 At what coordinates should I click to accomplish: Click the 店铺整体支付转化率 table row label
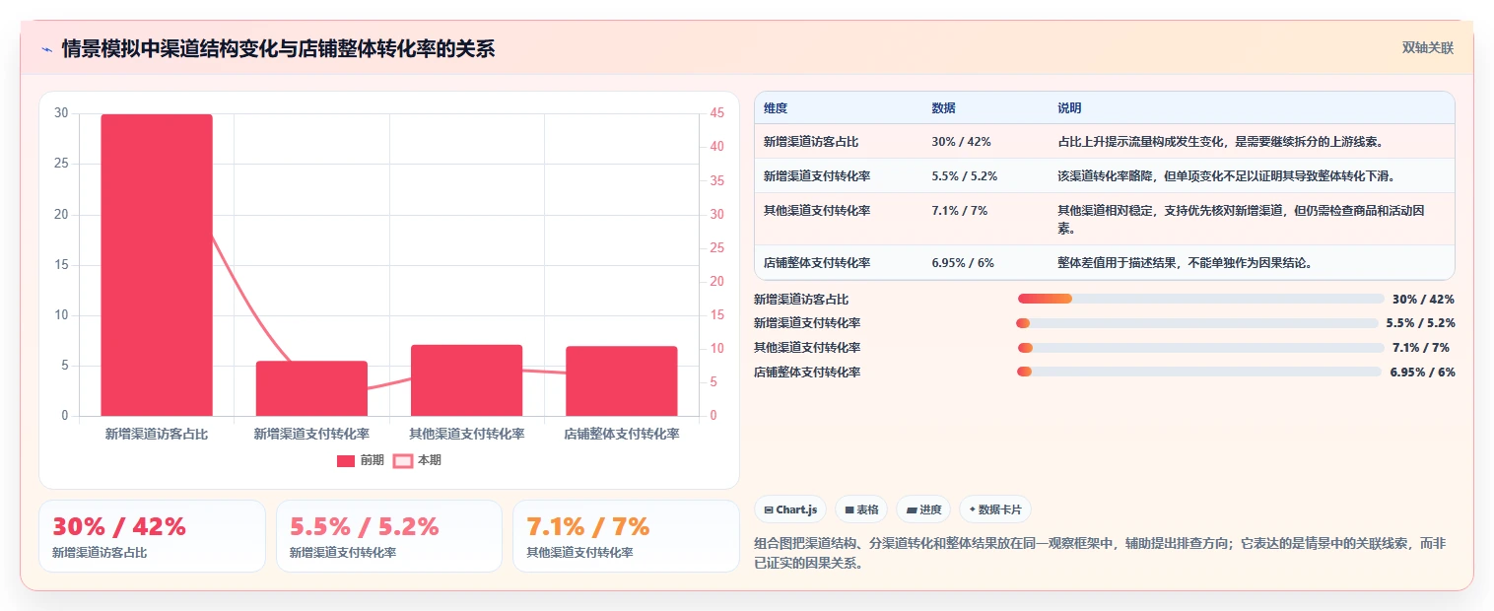817,263
